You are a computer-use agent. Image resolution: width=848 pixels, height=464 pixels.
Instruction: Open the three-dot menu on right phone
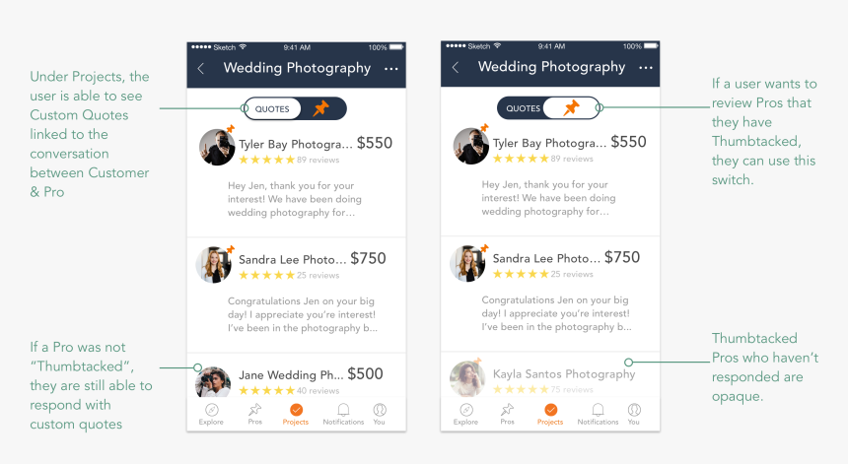(x=645, y=68)
